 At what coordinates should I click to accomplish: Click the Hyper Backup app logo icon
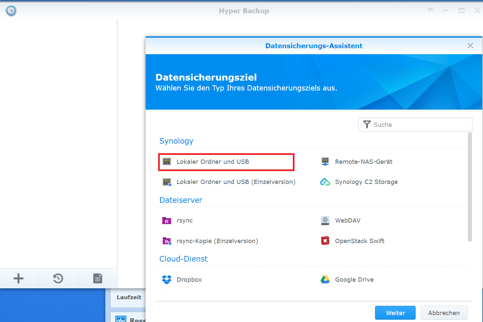11,11
